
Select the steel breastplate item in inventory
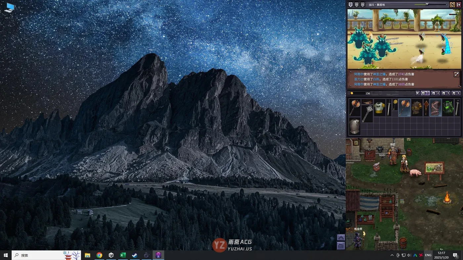click(x=355, y=126)
